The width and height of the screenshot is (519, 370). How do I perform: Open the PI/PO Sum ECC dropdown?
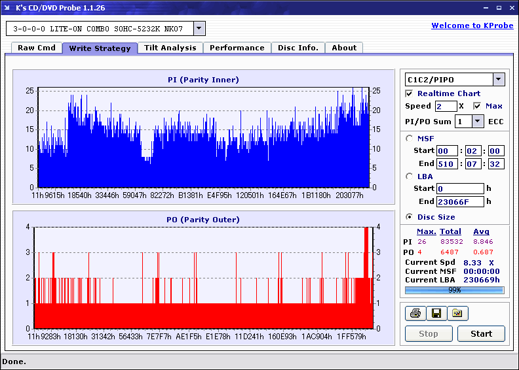pyautogui.click(x=478, y=121)
